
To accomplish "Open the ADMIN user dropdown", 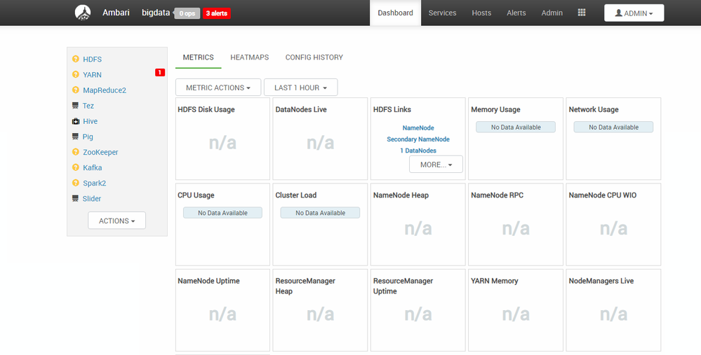I will [634, 13].
